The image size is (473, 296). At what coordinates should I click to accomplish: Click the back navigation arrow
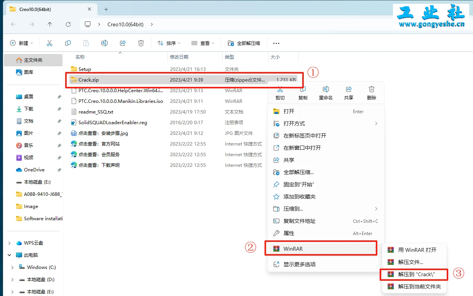[13, 24]
